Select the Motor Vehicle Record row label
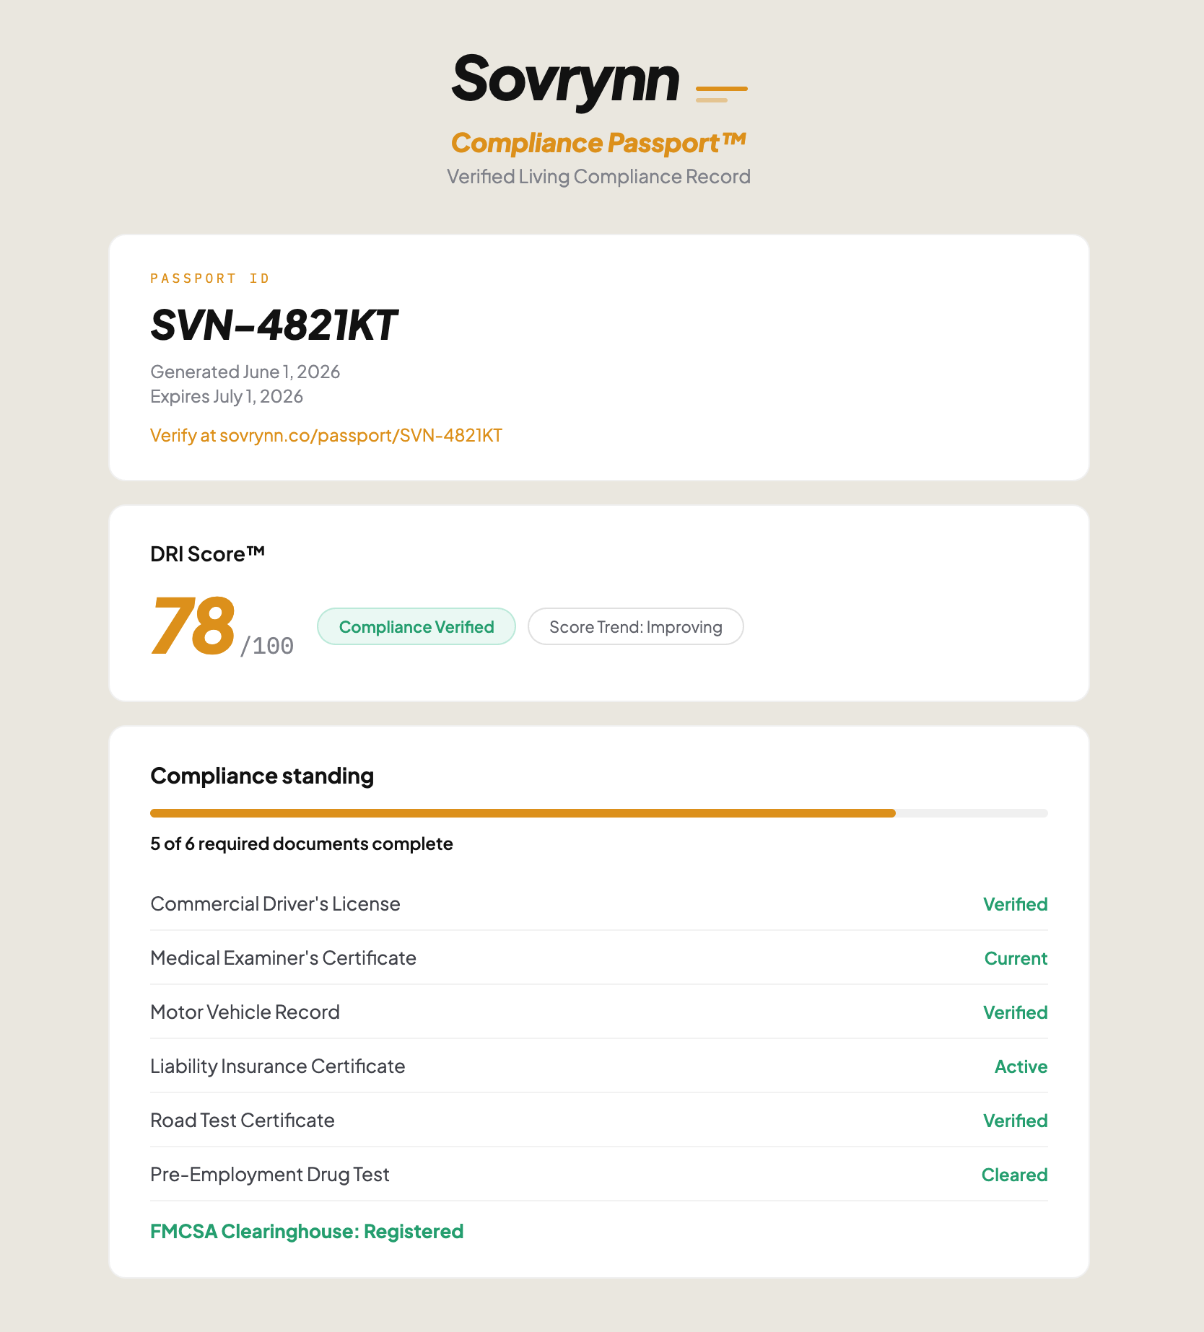Viewport: 1204px width, 1332px height. tap(245, 1012)
